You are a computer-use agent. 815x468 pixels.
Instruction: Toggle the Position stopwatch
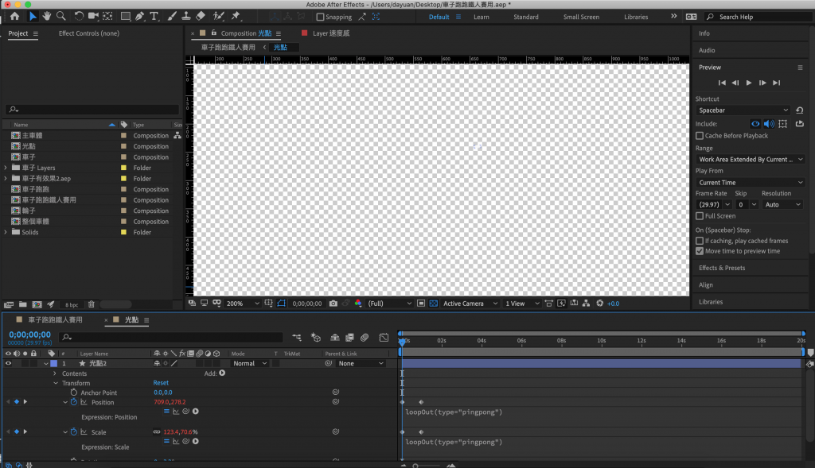pos(74,402)
